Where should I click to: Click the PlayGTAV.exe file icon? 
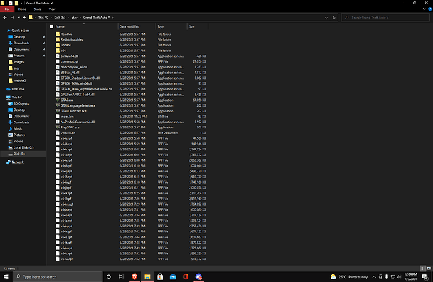pos(58,127)
